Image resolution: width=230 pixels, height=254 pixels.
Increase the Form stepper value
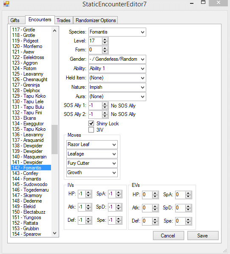(105, 48)
